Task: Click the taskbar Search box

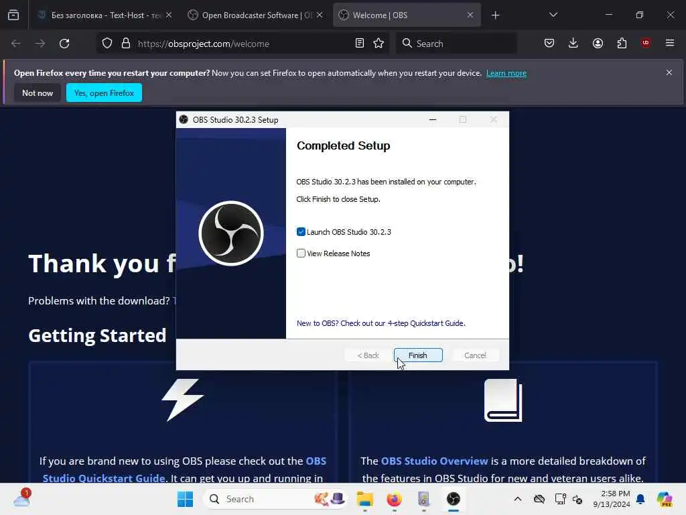Action: coord(275,499)
